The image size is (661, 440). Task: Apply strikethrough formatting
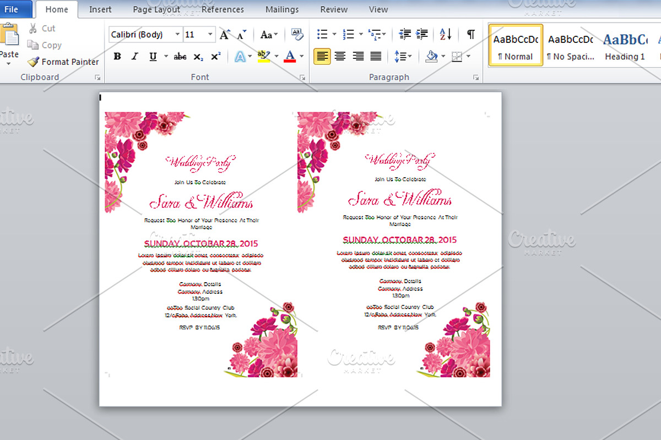180,57
